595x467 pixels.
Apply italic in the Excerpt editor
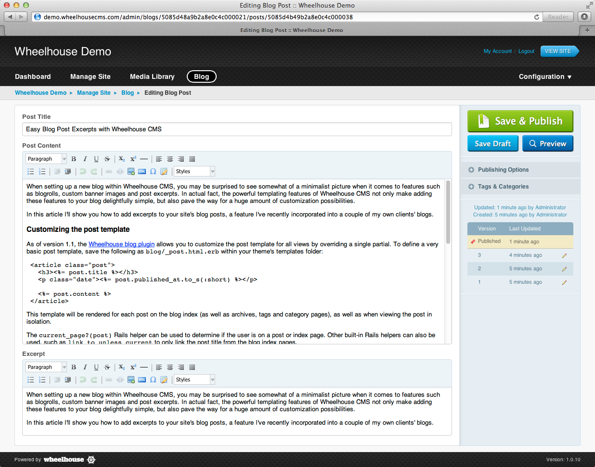pyautogui.click(x=85, y=367)
